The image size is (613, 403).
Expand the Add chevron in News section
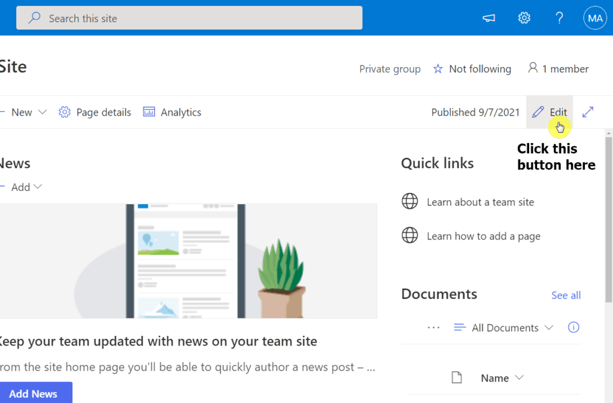pyautogui.click(x=38, y=187)
